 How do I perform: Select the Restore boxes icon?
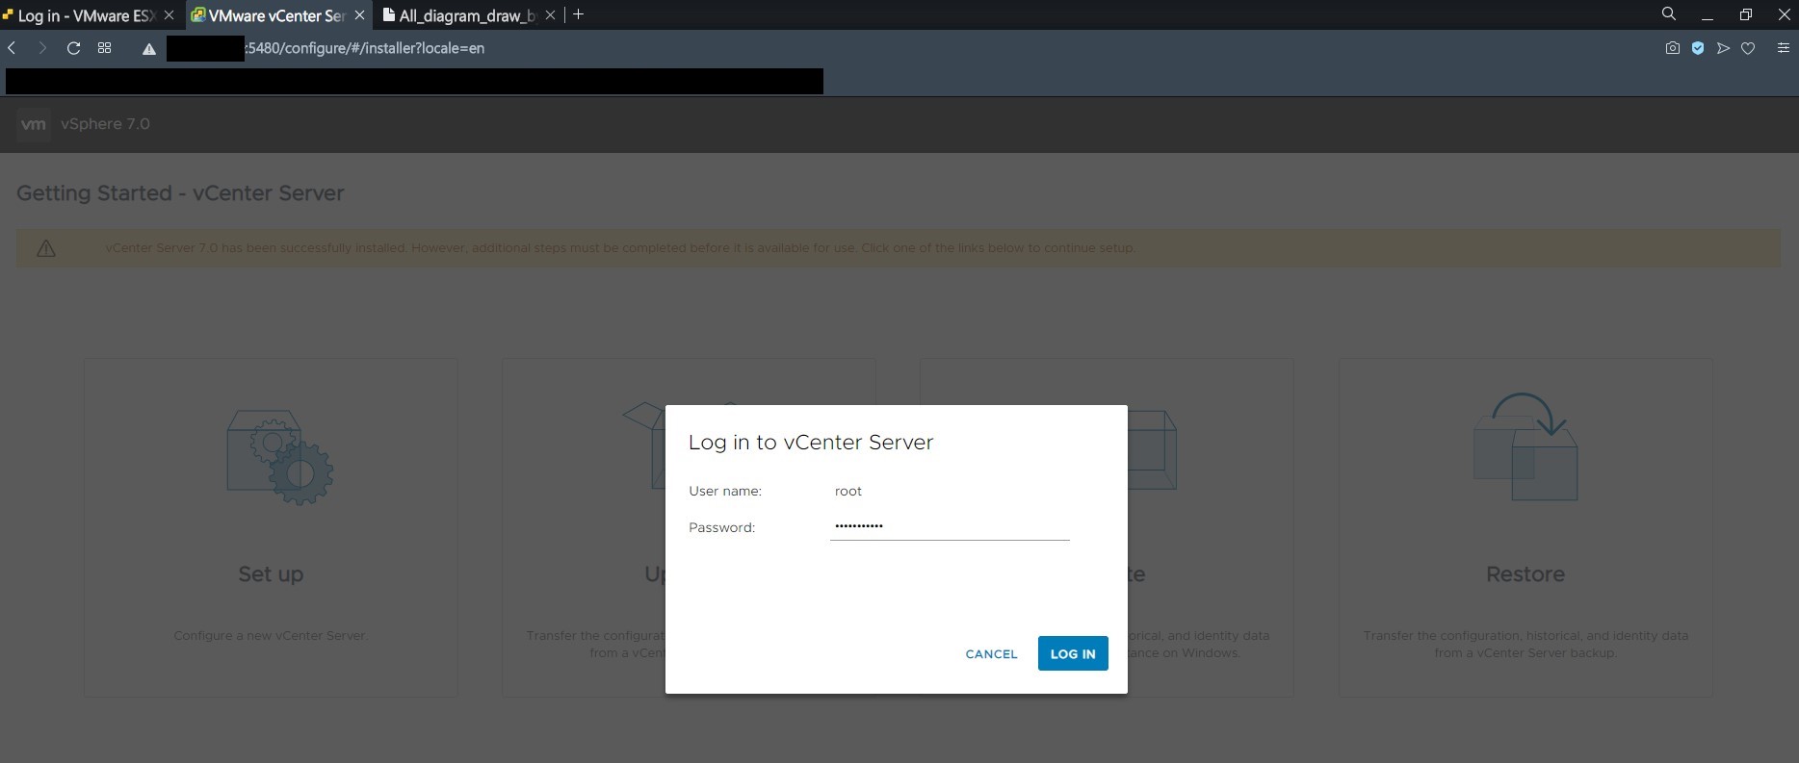pos(1525,446)
